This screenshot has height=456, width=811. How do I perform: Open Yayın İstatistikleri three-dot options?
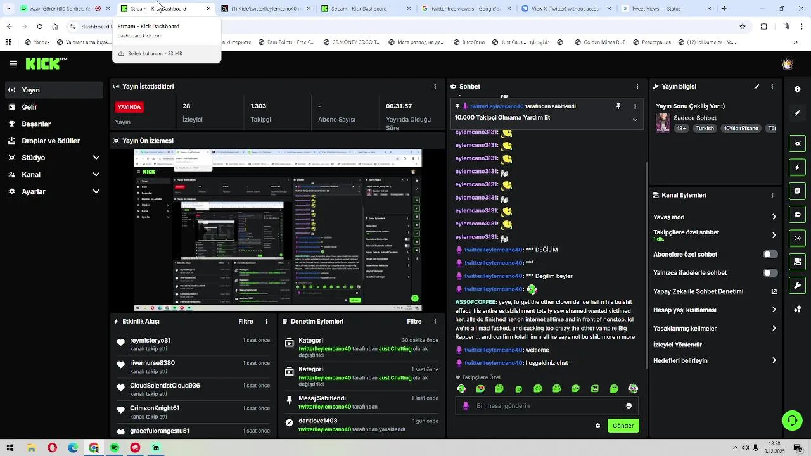pos(435,87)
